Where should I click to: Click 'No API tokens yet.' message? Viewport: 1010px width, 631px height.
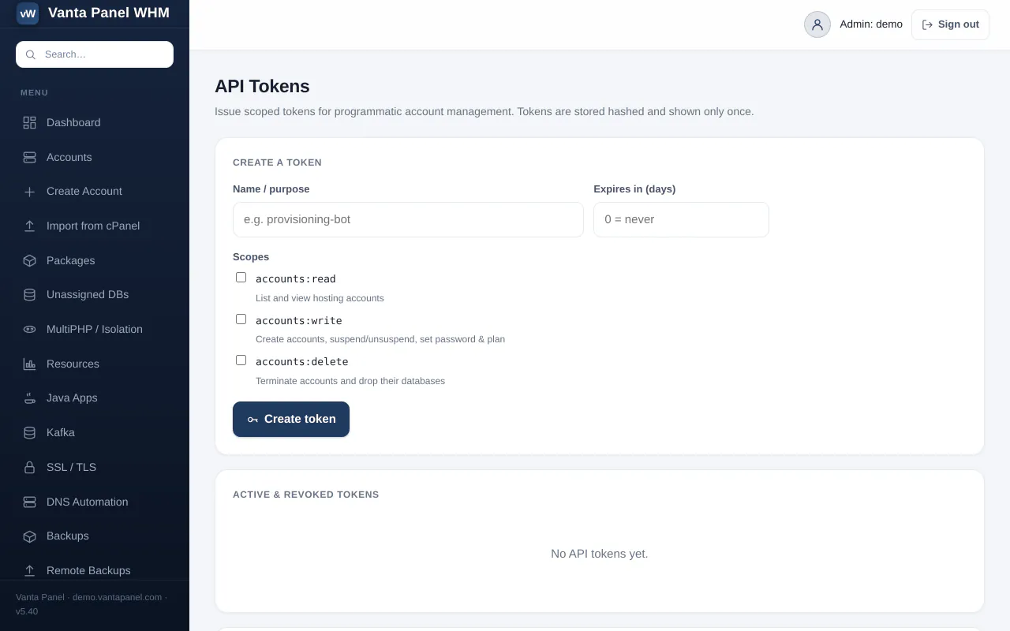click(600, 554)
